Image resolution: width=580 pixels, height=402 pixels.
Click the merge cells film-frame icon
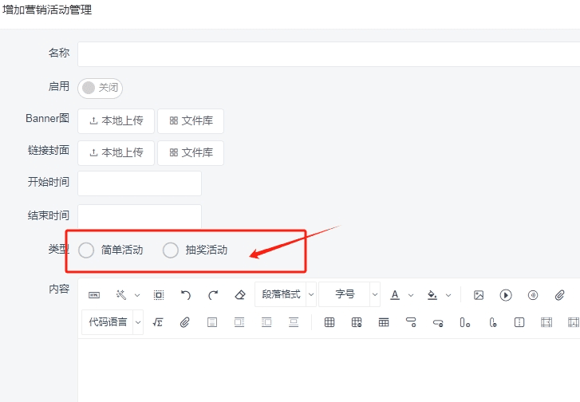546,322
